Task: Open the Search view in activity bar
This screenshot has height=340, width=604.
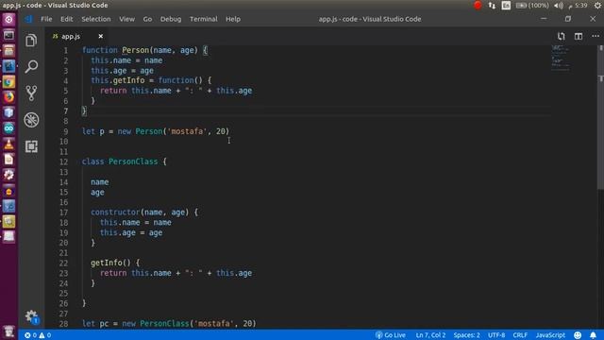Action: (31, 67)
